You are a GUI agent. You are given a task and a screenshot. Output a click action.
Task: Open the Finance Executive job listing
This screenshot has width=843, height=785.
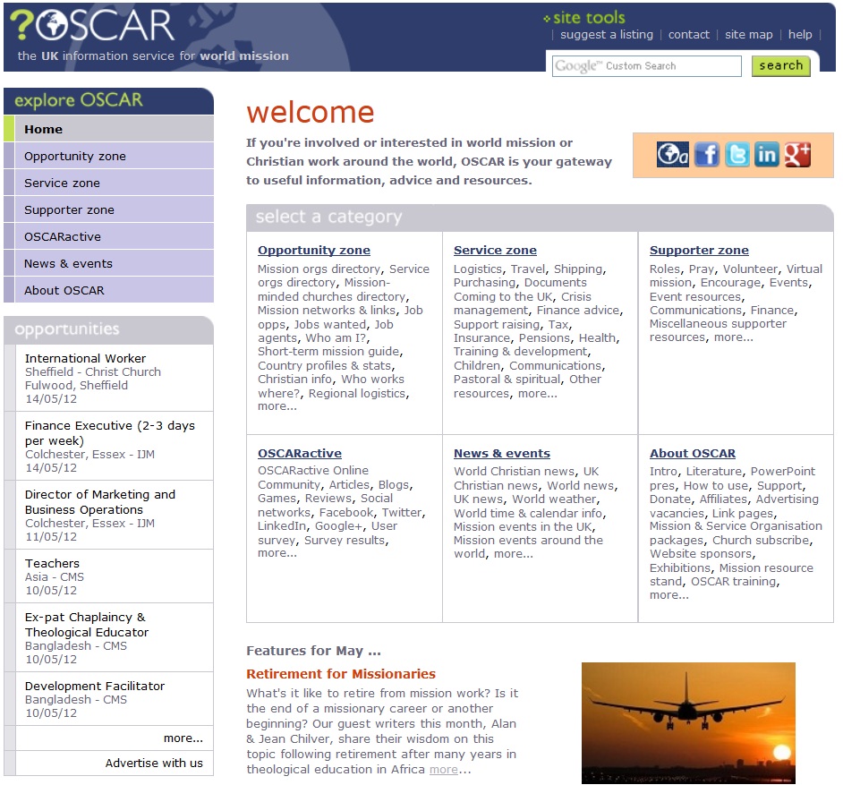(x=109, y=433)
